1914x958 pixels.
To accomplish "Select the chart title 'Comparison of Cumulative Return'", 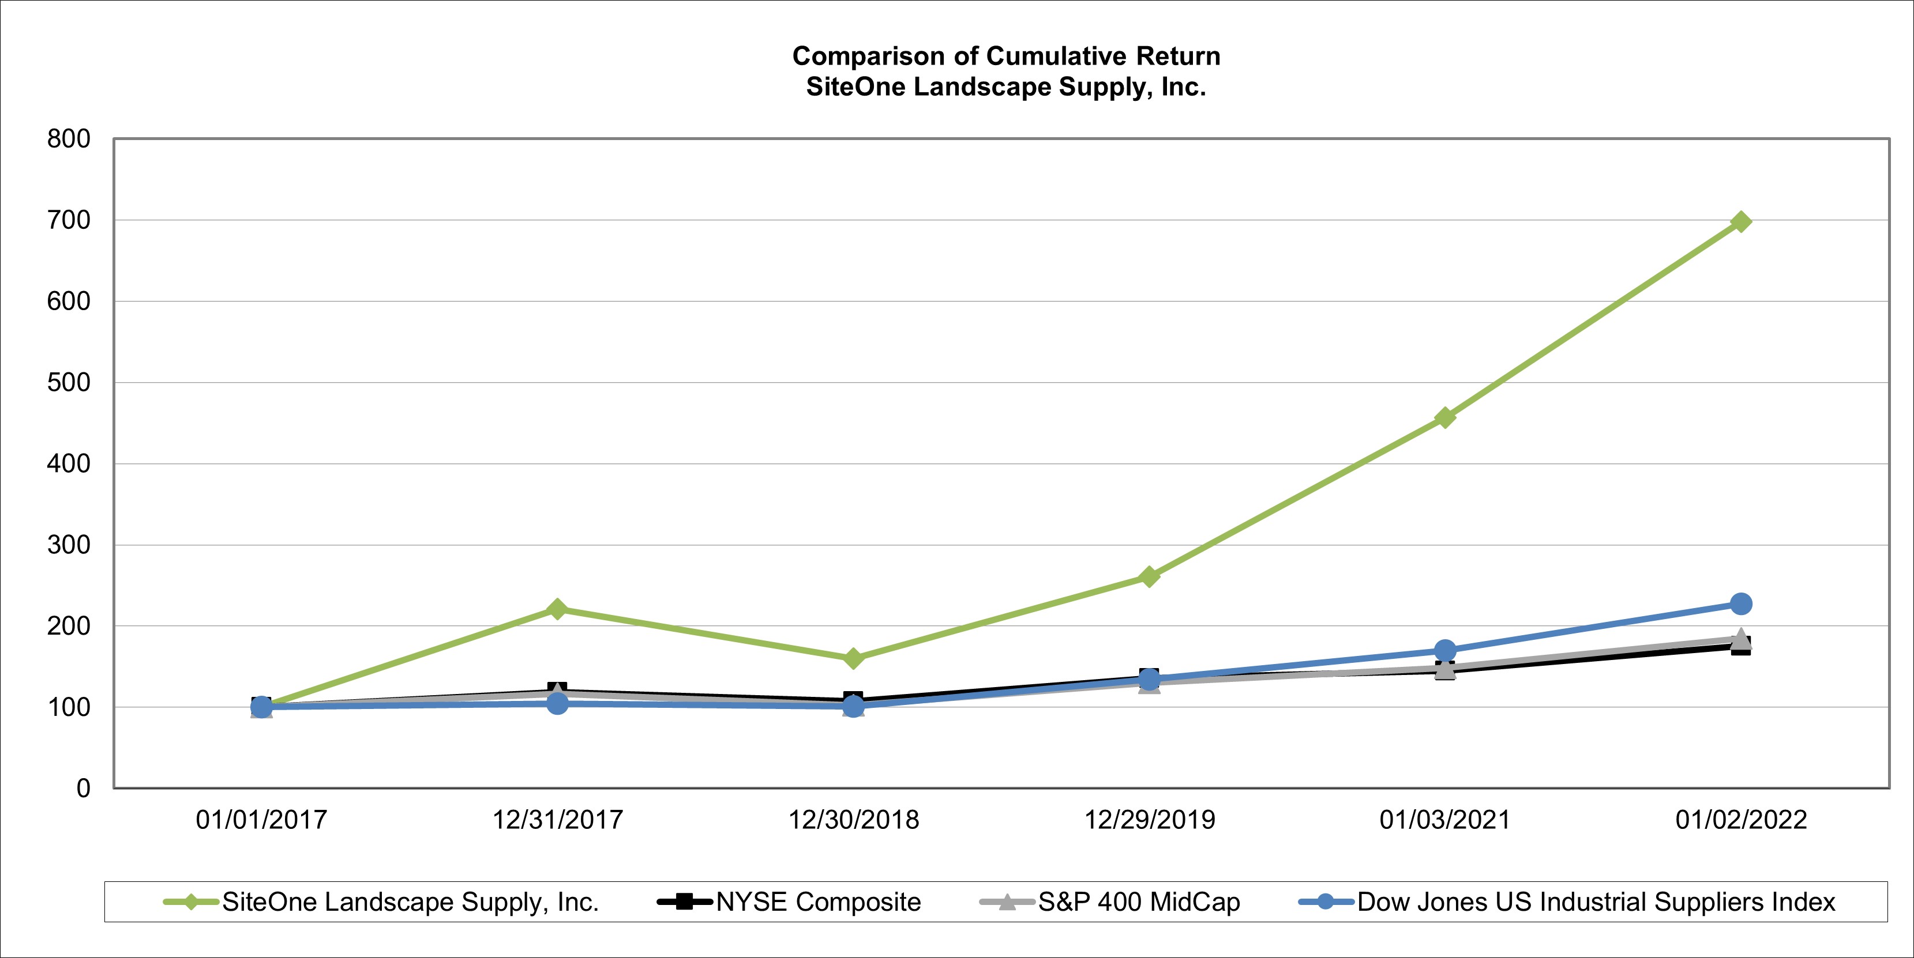I will click(1006, 56).
